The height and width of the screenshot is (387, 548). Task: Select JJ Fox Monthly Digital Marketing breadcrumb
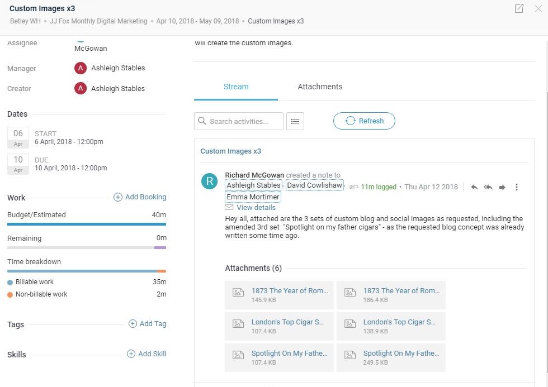[x=98, y=21]
